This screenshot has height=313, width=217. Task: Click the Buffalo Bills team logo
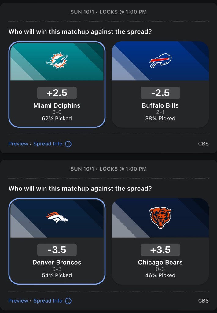coord(160,61)
